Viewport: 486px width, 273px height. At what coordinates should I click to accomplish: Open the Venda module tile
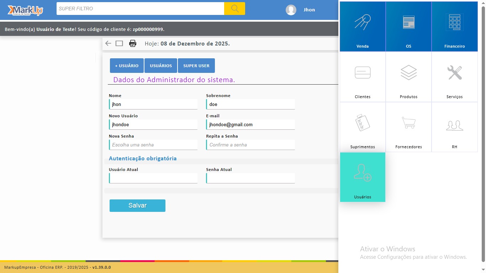(363, 27)
